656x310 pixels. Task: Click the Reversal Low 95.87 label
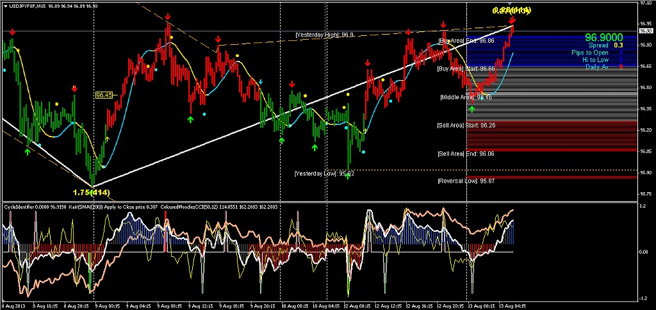(466, 181)
